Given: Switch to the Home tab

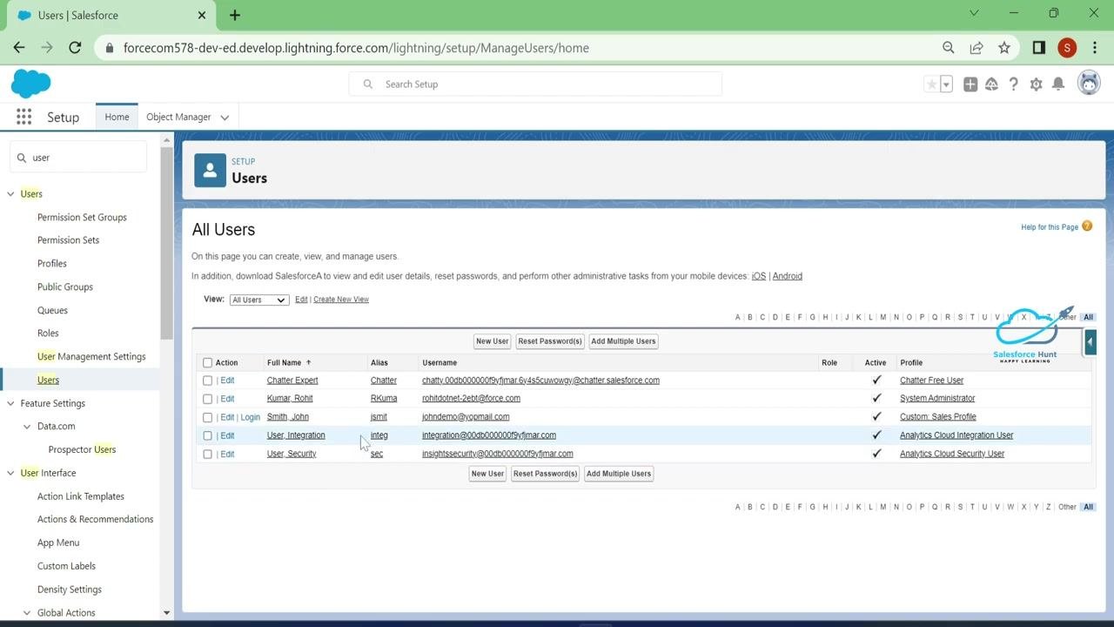Looking at the screenshot, I should click(117, 117).
